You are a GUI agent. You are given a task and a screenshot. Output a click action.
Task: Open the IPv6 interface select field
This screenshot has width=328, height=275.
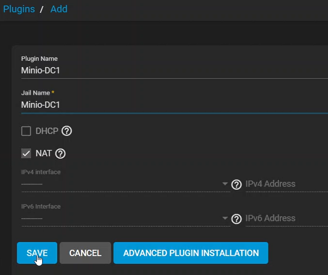tap(118, 219)
